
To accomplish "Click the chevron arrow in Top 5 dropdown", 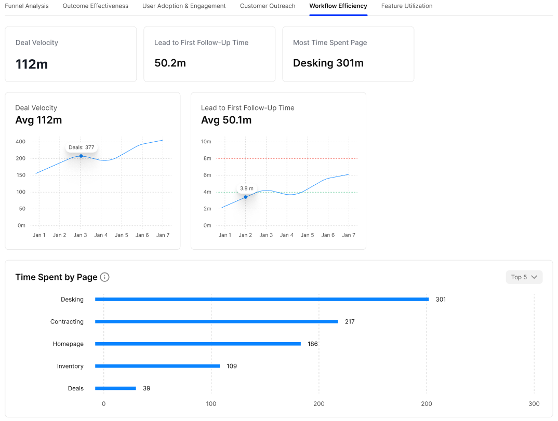I will [x=534, y=277].
